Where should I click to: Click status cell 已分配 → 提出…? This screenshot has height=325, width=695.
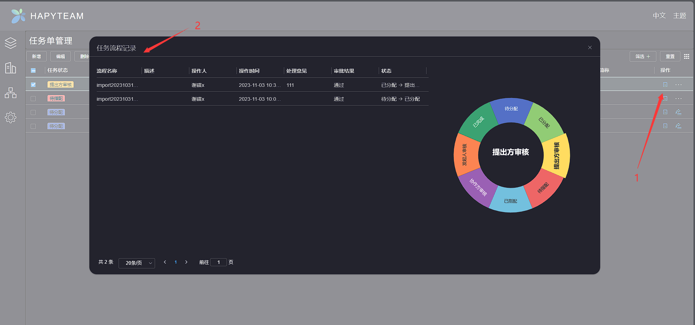(x=400, y=85)
